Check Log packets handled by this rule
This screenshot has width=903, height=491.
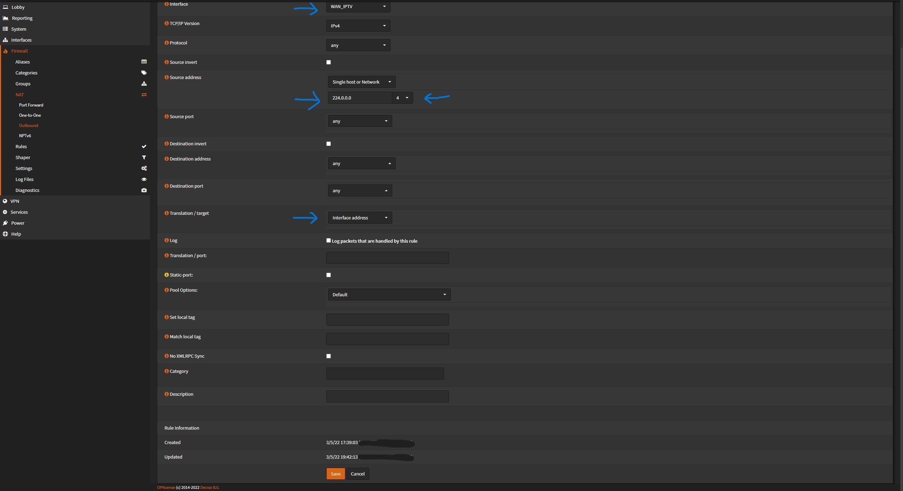coord(328,241)
